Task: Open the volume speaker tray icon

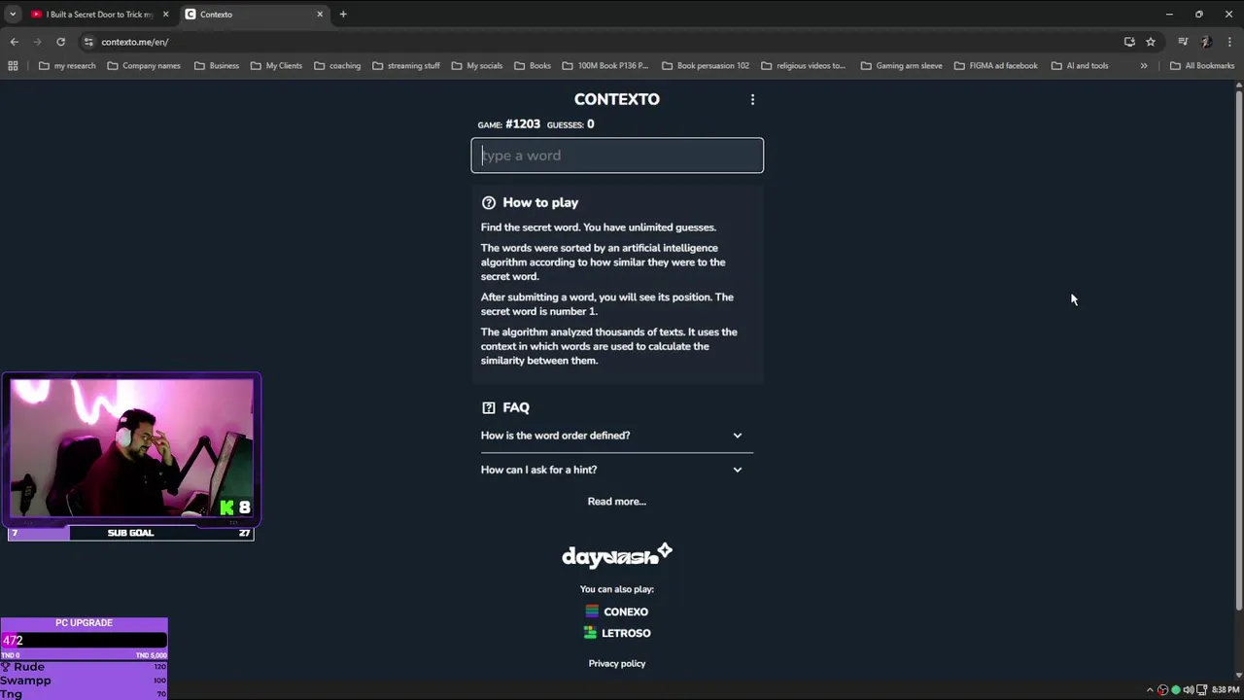Action: [x=1188, y=690]
